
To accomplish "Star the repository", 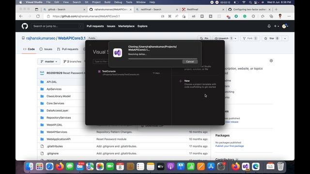I will click(271, 38).
